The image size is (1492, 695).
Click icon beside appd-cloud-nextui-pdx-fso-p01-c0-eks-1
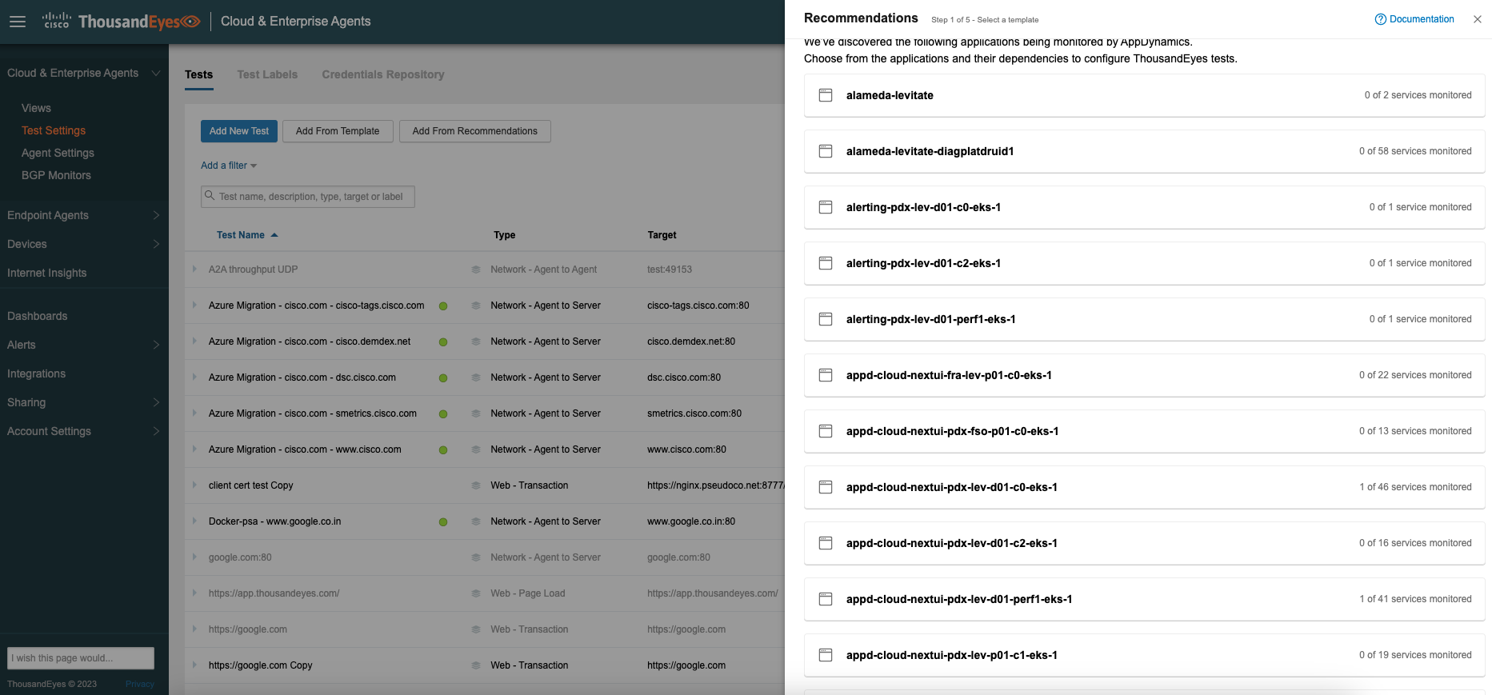[826, 431]
